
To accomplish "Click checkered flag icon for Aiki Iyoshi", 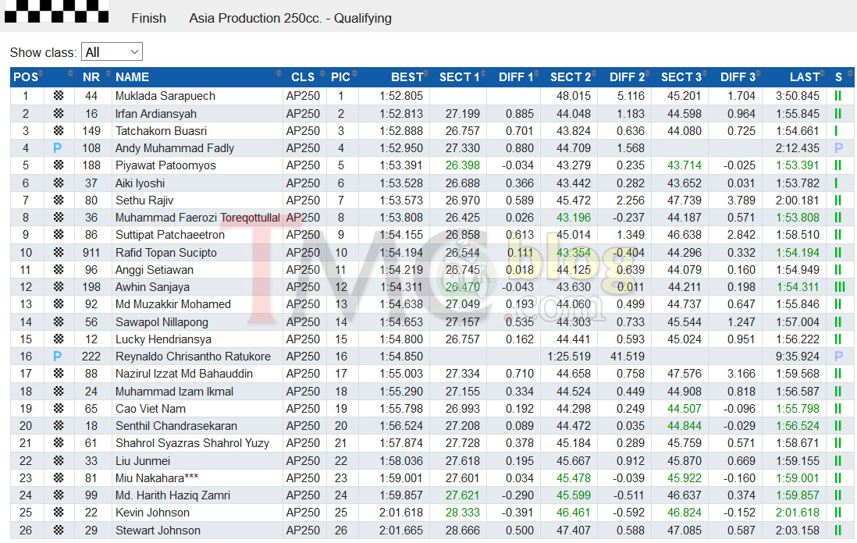I will coord(59,183).
